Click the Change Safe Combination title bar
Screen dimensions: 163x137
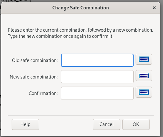pos(81,8)
